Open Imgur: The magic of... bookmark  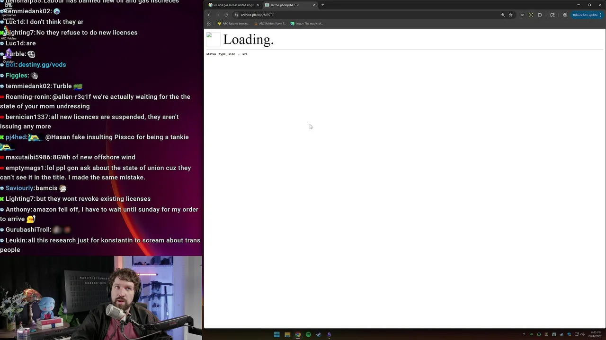pyautogui.click(x=306, y=24)
